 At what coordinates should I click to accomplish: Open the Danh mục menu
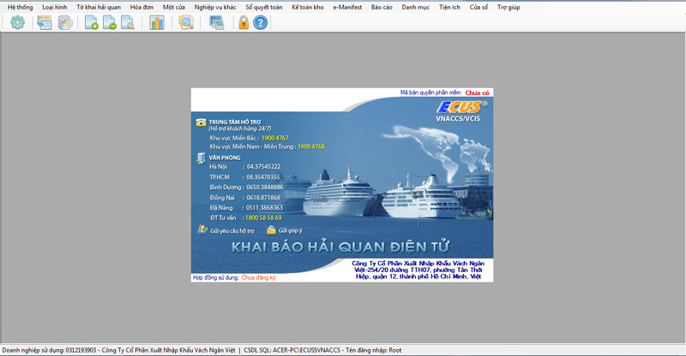coord(416,7)
